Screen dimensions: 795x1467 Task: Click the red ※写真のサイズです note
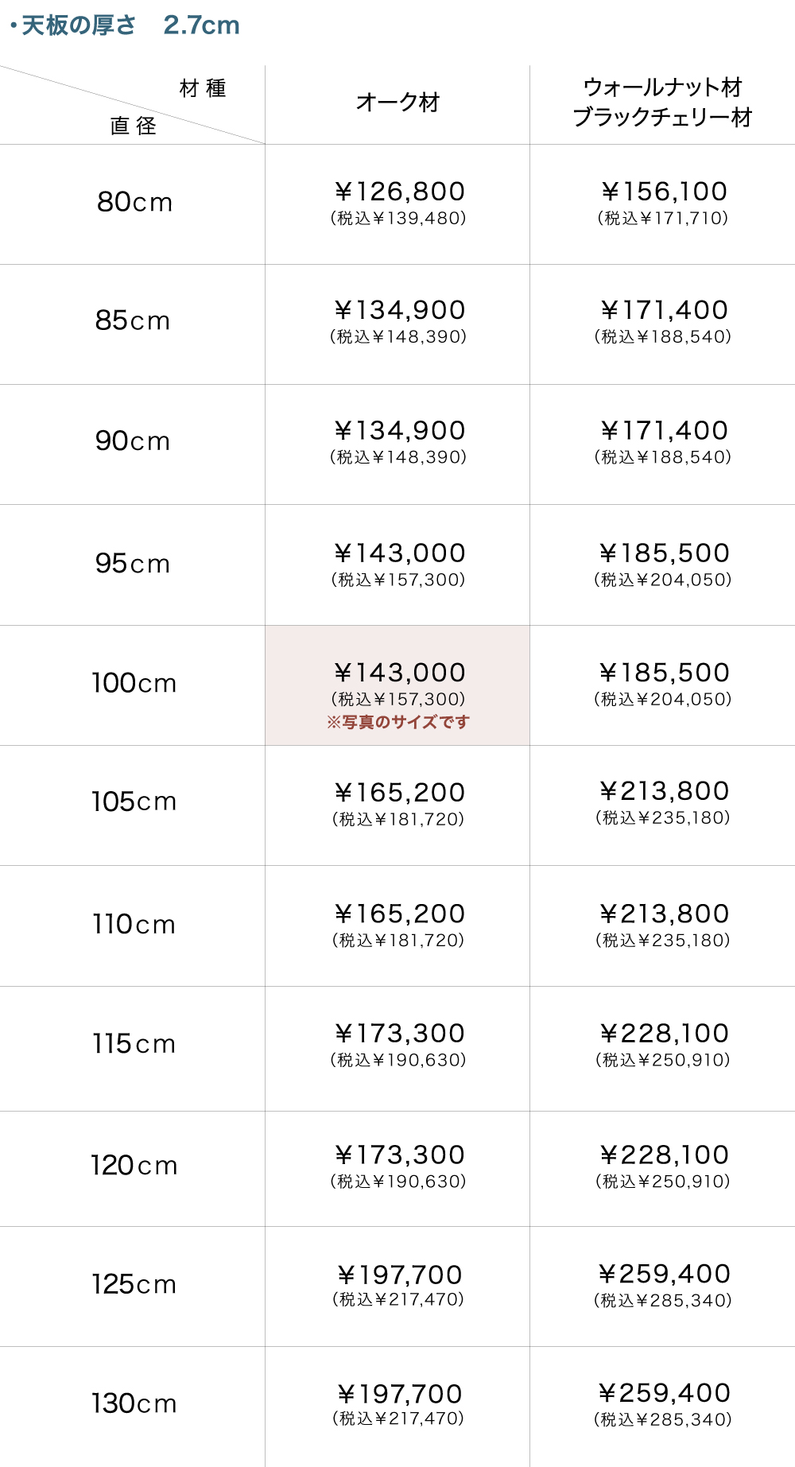pyautogui.click(x=398, y=722)
